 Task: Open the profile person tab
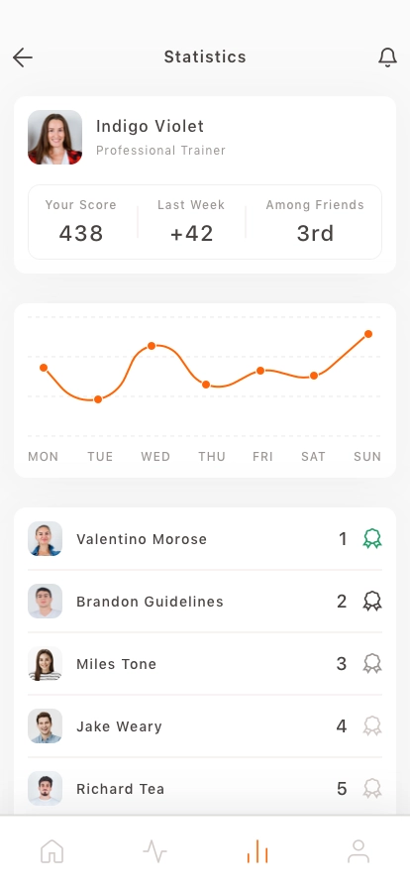pyautogui.click(x=358, y=851)
